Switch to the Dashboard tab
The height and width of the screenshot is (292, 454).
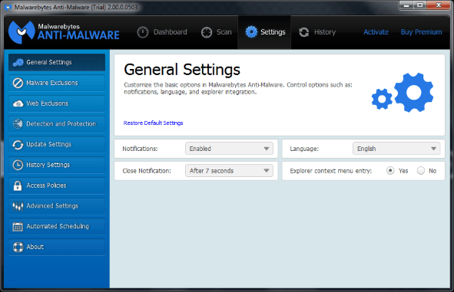162,32
